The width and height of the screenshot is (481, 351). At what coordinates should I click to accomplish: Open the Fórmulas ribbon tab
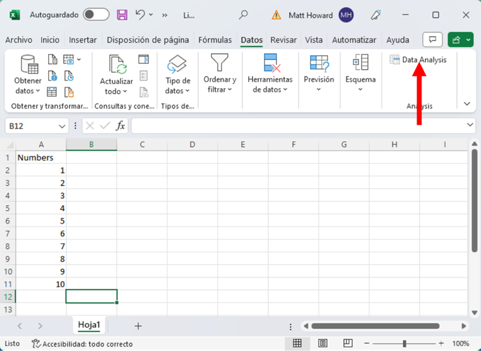pos(215,39)
